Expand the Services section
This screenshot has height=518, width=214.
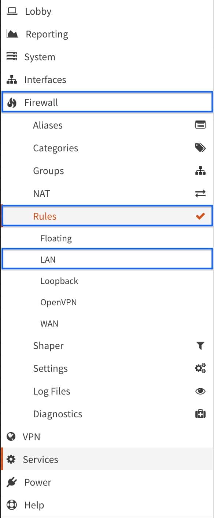(x=40, y=459)
